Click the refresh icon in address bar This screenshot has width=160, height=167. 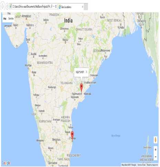pyautogui.click(x=56, y=7)
